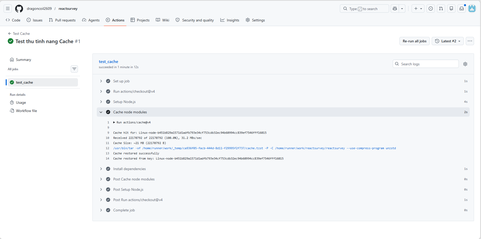481x239 pixels.
Task: Click the /usr/bin/tar command log line
Action: tap(254, 148)
